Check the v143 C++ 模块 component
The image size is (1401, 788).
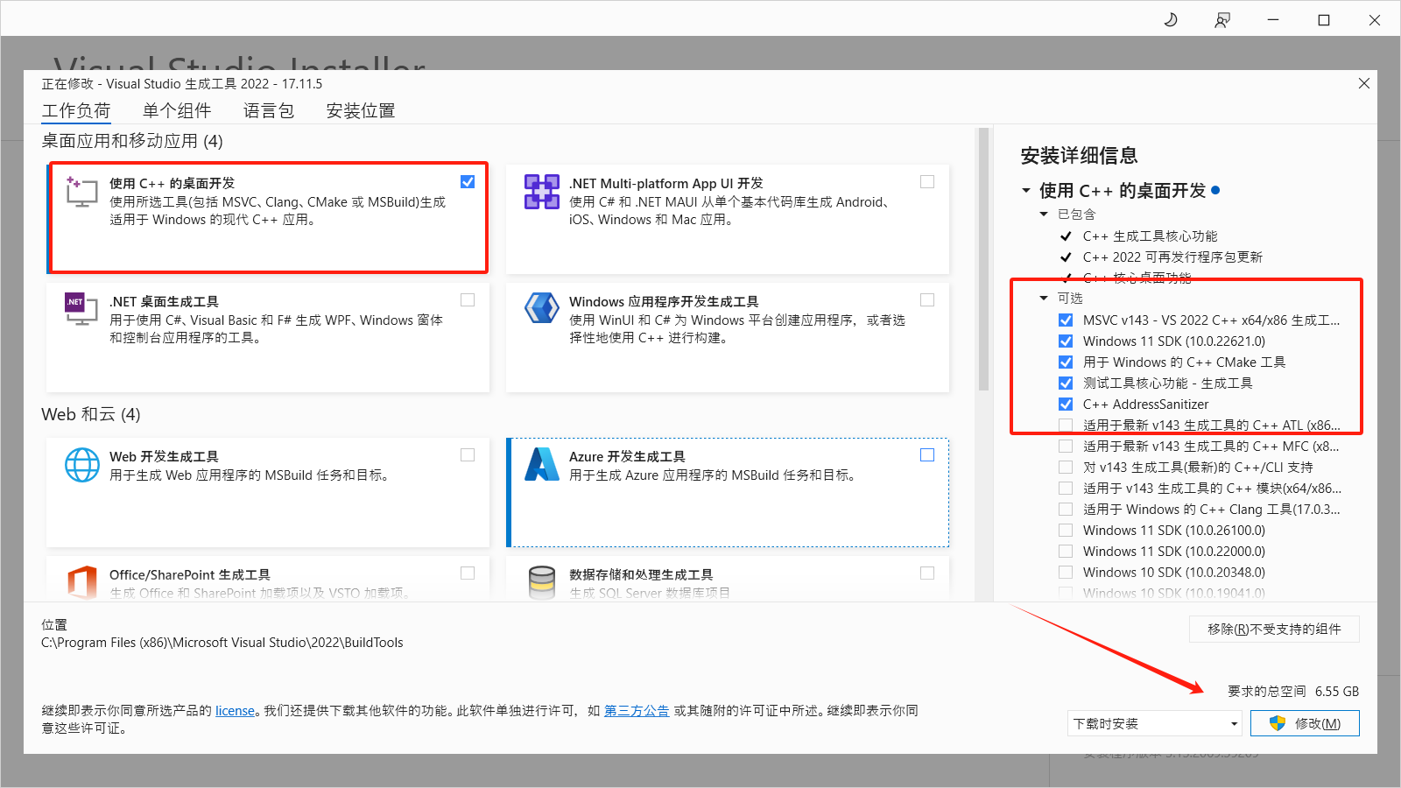pyautogui.click(x=1066, y=489)
